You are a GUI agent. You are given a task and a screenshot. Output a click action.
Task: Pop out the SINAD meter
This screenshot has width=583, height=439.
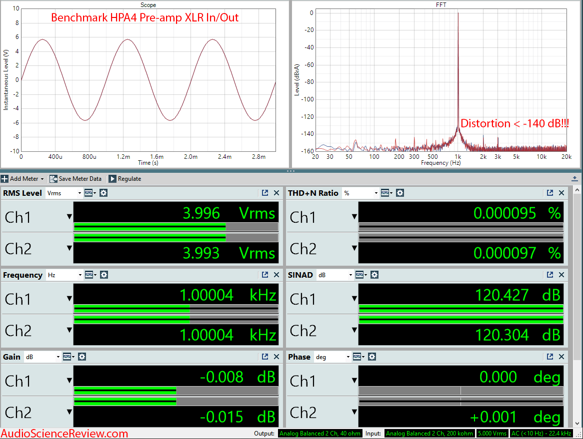click(550, 275)
